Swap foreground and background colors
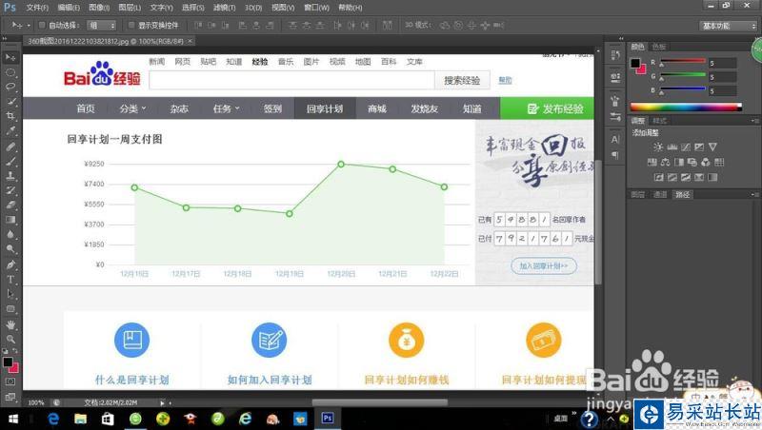Viewport: 762px width, 430px height. (x=15, y=351)
